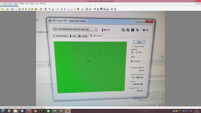Click the Undo arrow toolbar icon

16,9
